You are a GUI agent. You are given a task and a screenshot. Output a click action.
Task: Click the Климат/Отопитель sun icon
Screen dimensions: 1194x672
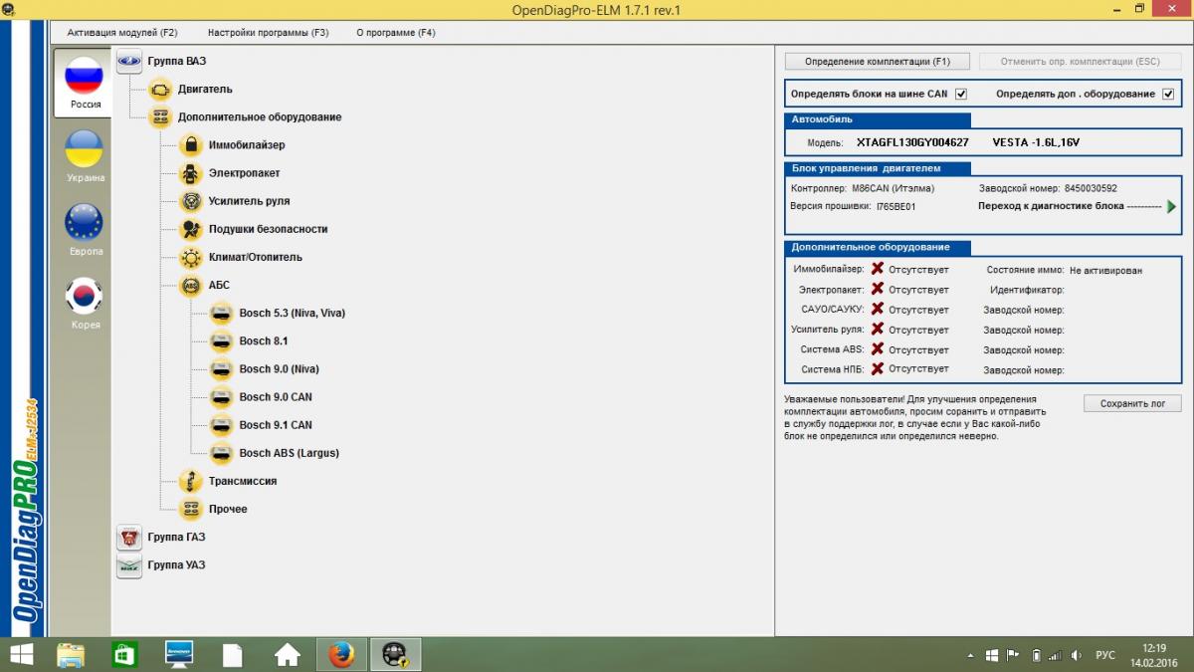191,257
